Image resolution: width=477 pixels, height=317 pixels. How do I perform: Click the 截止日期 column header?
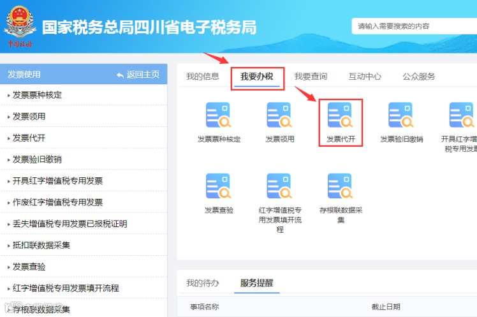(x=386, y=307)
